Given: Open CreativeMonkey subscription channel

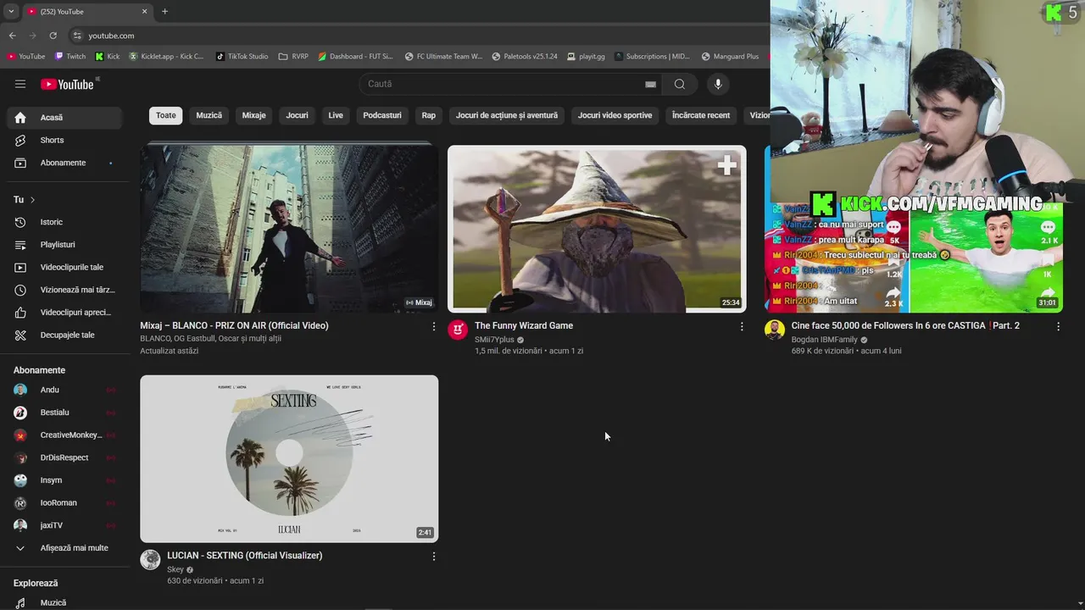Looking at the screenshot, I should [x=64, y=435].
